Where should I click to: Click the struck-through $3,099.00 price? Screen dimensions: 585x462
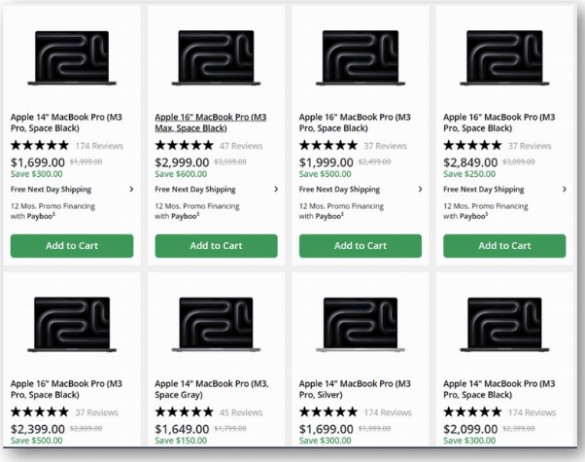[519, 161]
